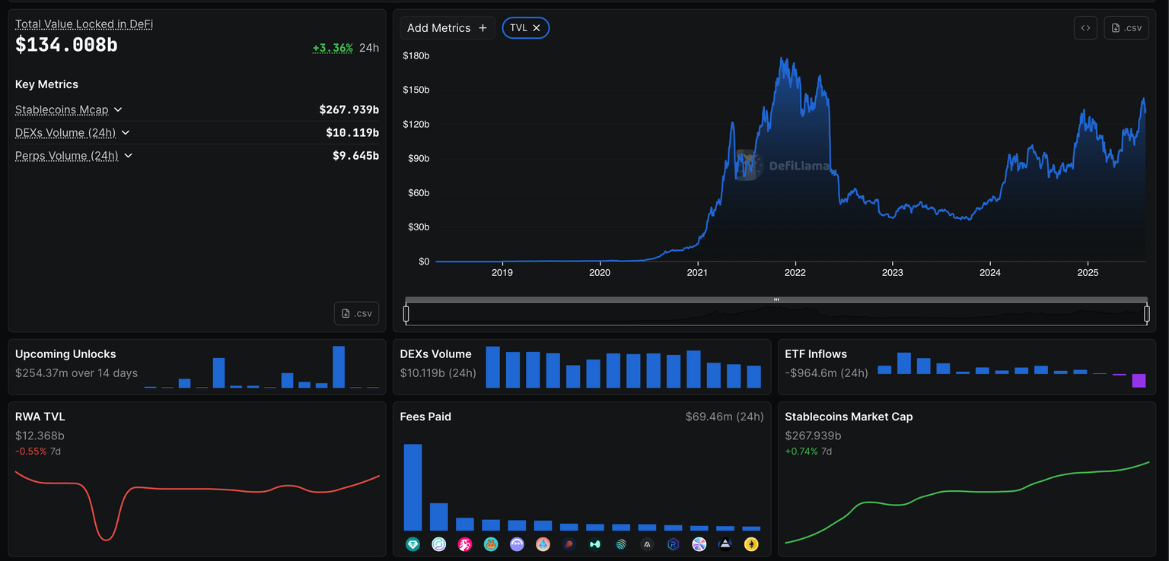Open the embed code icon above chart
Viewport: 1169px width, 561px height.
(1085, 28)
